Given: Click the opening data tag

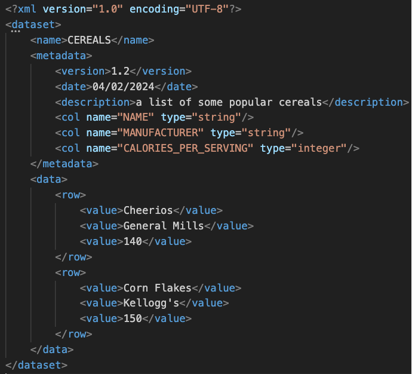Looking at the screenshot, I should (x=48, y=179).
